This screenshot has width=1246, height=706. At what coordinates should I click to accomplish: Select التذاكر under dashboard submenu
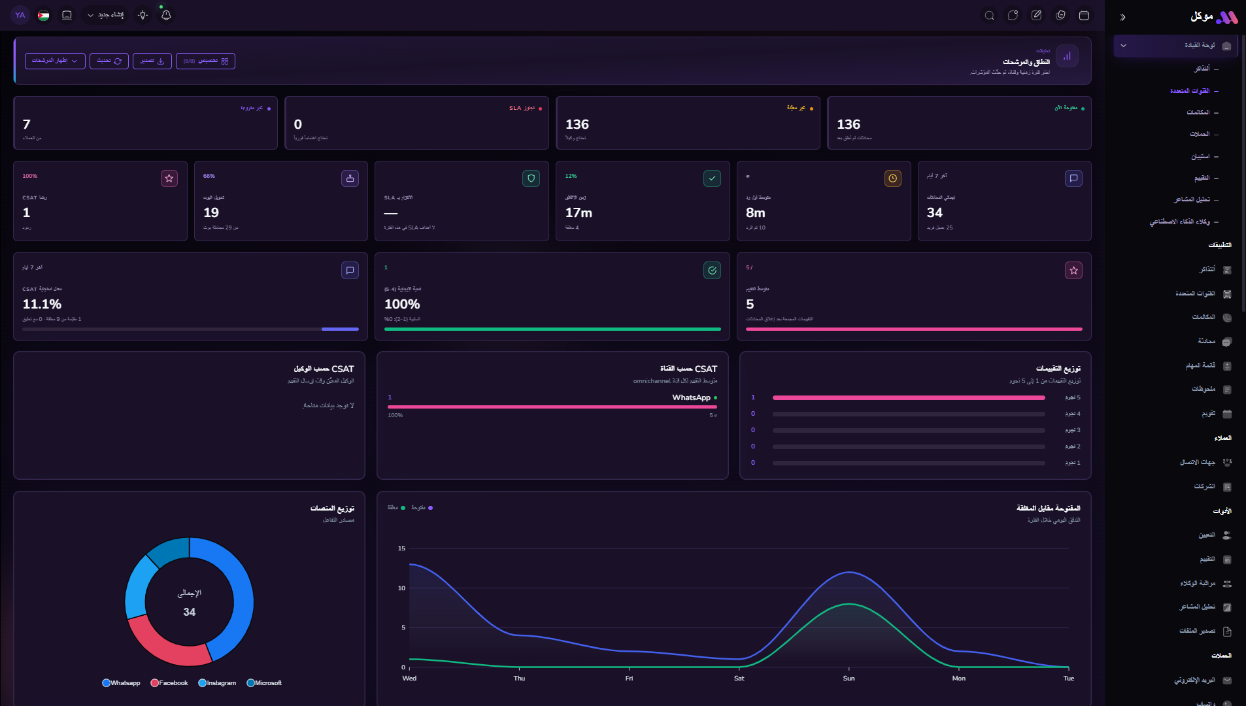pyautogui.click(x=1202, y=69)
